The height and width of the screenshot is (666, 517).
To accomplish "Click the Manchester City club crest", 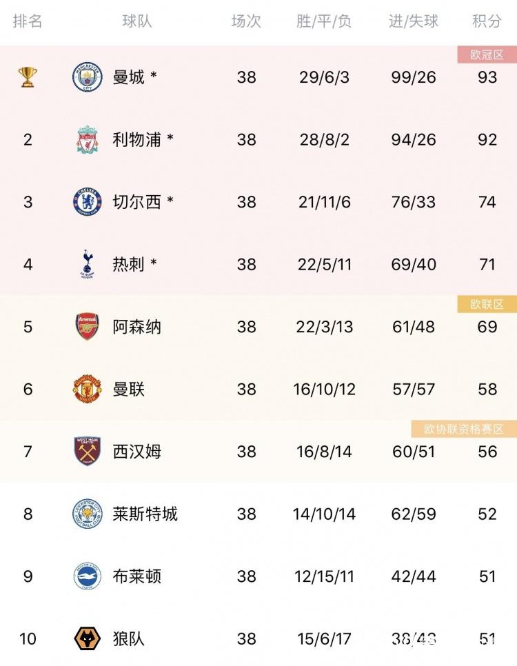I will coord(87,77).
